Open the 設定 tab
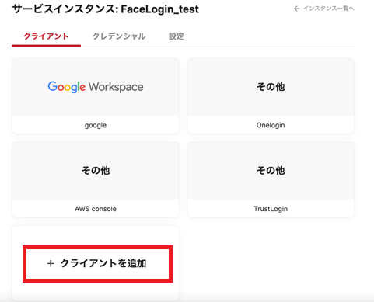Viewport: 374px width, 302px height. pyautogui.click(x=177, y=36)
